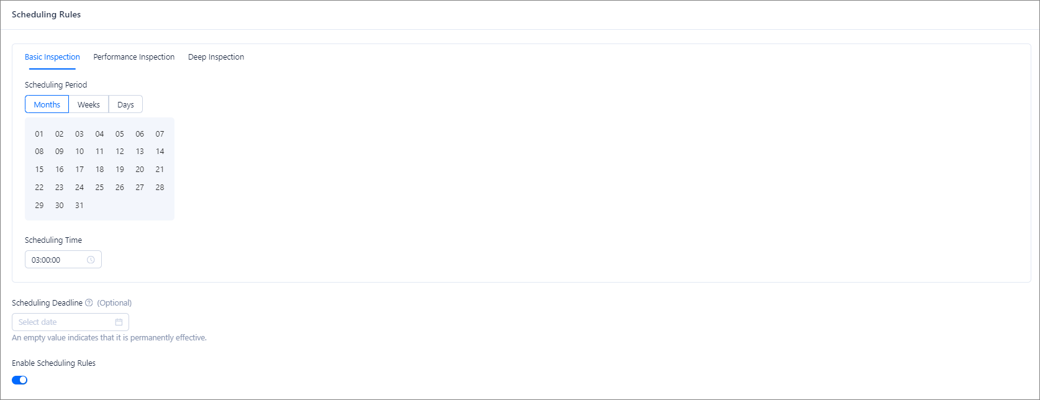This screenshot has height=400, width=1040.
Task: Choose day 28 in the month grid
Action: [160, 188]
